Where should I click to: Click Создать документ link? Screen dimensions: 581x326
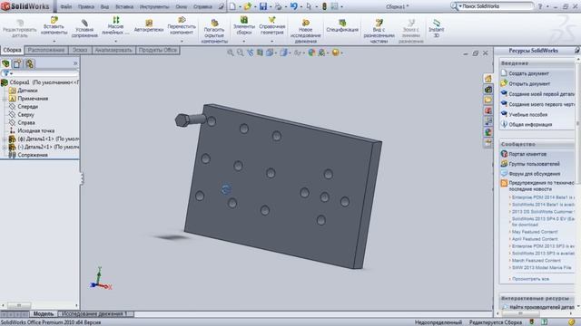528,73
